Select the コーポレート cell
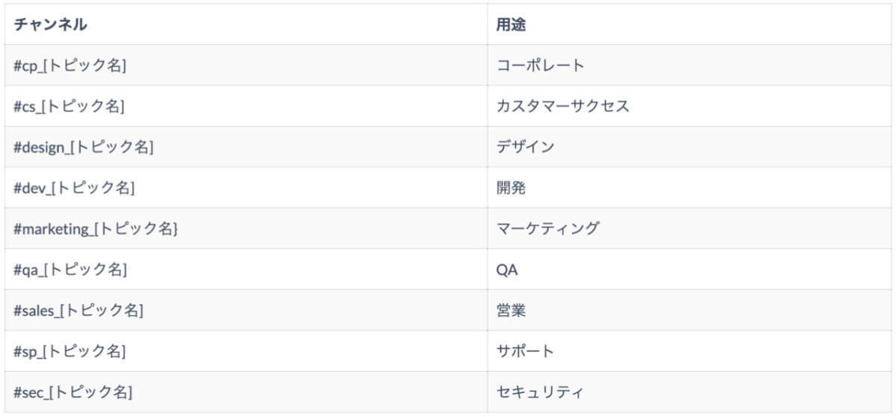Image resolution: width=896 pixels, height=417 pixels. [x=690, y=65]
